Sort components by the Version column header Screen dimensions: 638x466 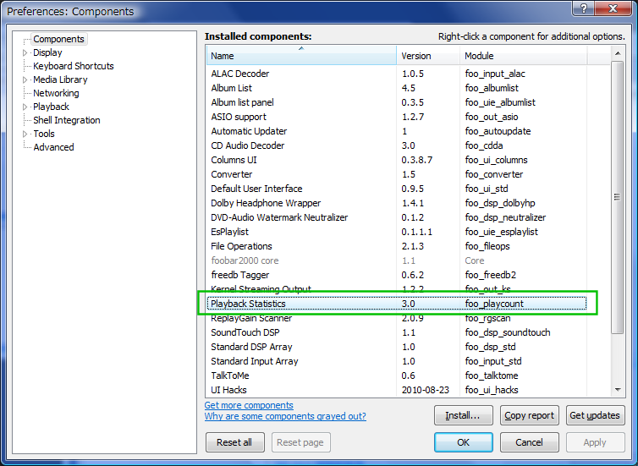(x=428, y=56)
